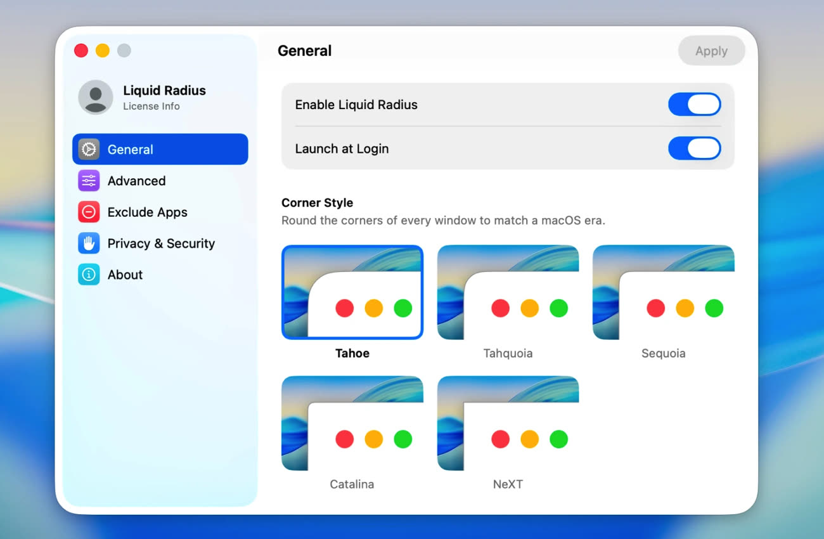Click the General gear icon in sidebar
This screenshot has width=824, height=539.
pos(89,149)
